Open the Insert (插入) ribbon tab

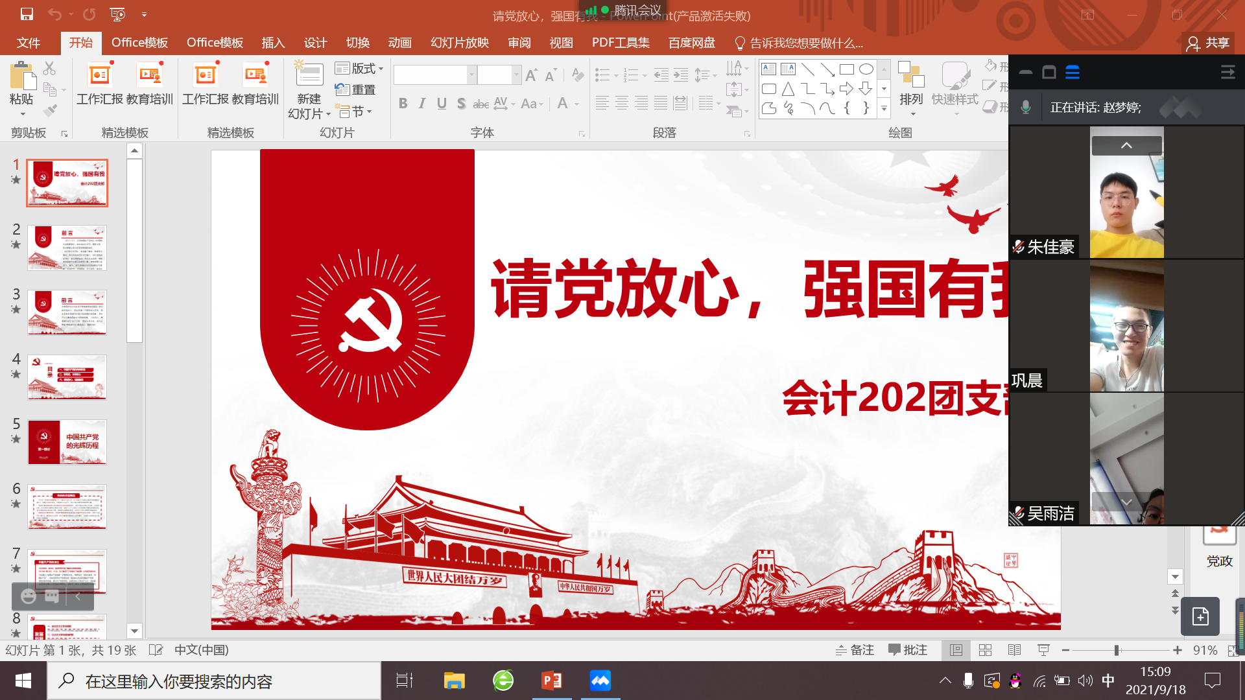tap(273, 43)
